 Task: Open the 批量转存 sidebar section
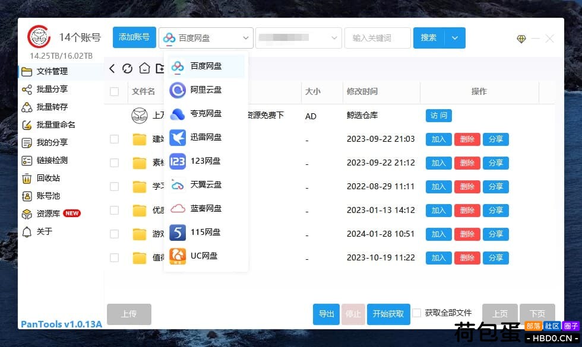click(61, 107)
